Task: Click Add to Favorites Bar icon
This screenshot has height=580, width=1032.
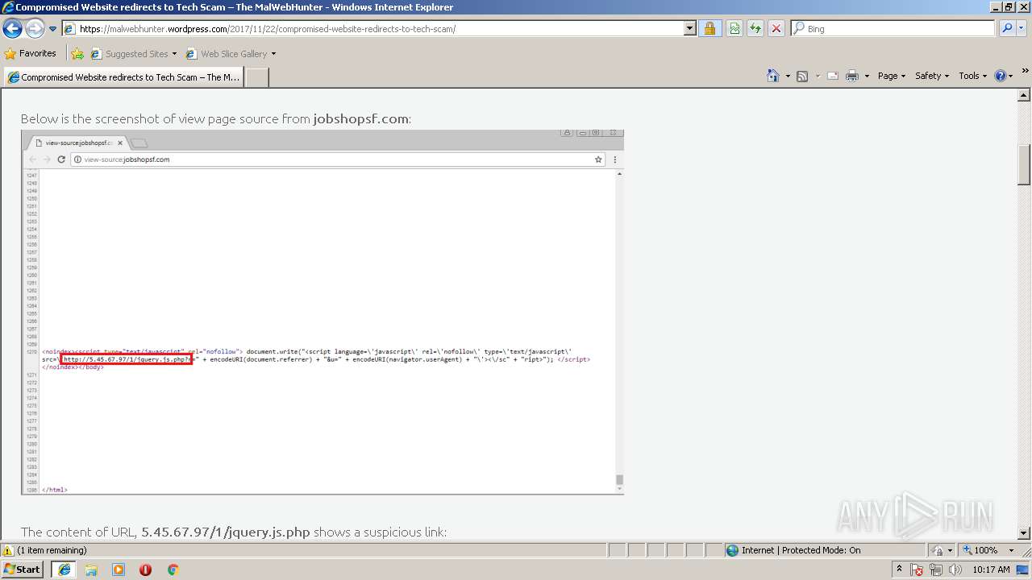Action: tap(77, 54)
